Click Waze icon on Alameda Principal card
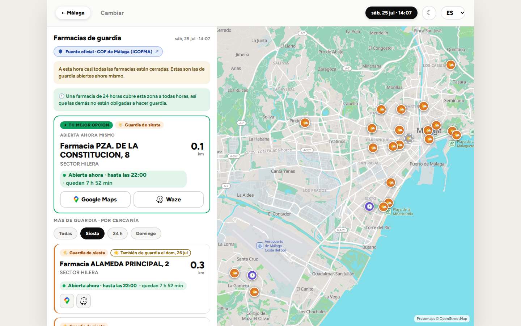 click(84, 301)
